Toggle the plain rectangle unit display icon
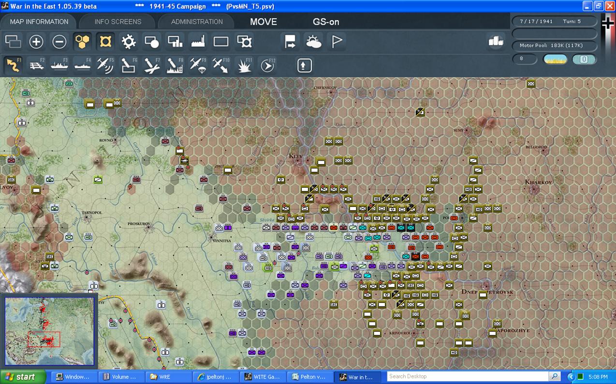This screenshot has height=384, width=616. [221, 41]
